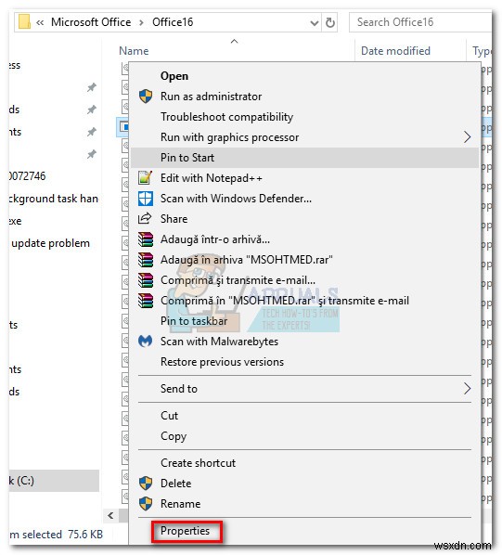Click Rename in the context menu
This screenshot has width=502, height=555.
click(304, 504)
